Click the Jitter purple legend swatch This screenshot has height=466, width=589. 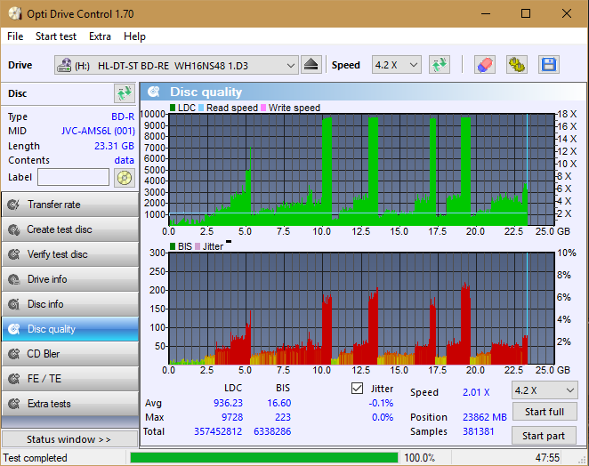pos(198,246)
